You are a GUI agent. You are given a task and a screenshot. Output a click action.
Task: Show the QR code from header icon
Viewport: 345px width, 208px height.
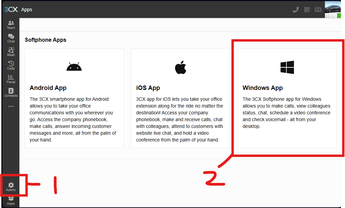307,10
